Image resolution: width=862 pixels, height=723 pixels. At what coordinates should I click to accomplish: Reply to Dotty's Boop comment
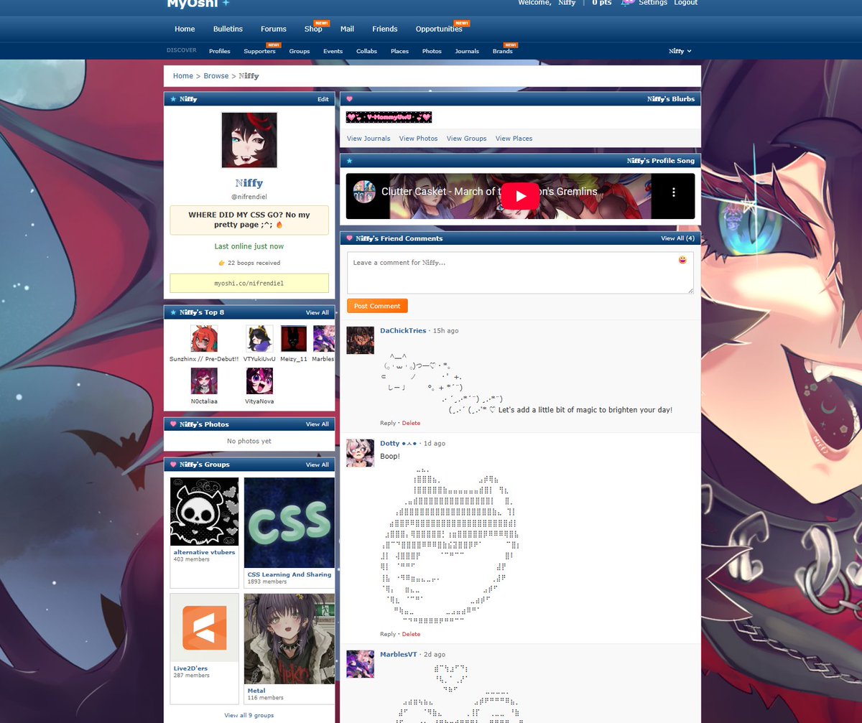388,634
